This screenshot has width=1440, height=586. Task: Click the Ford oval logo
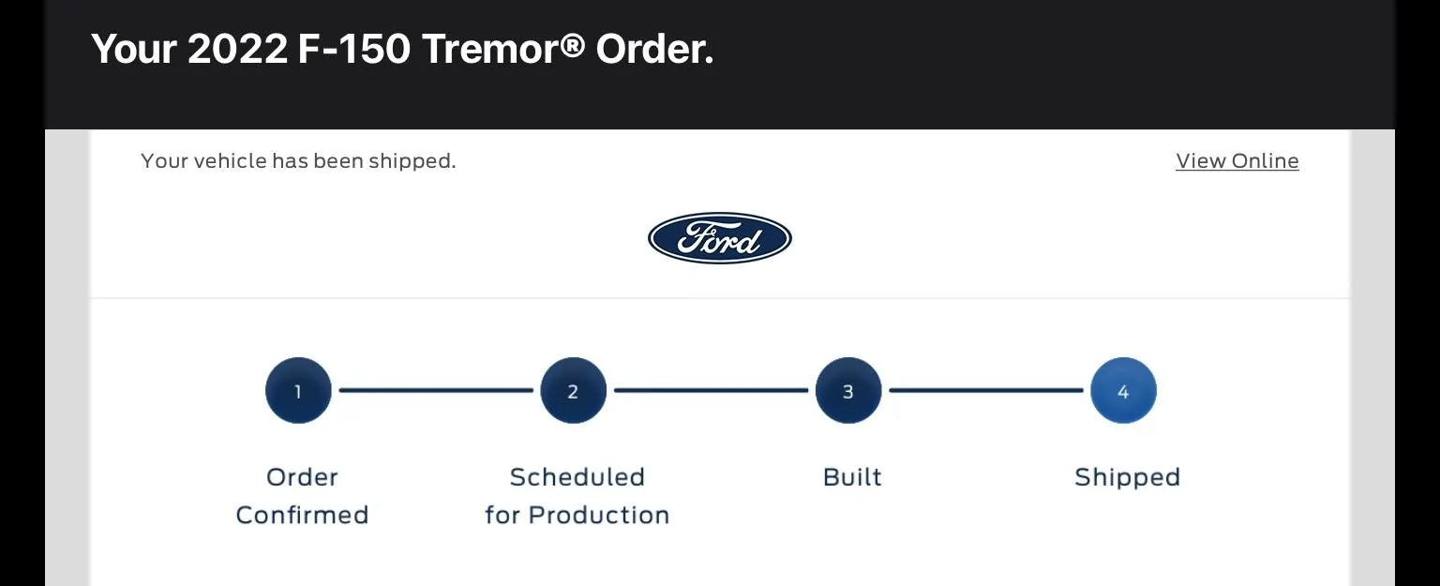719,238
